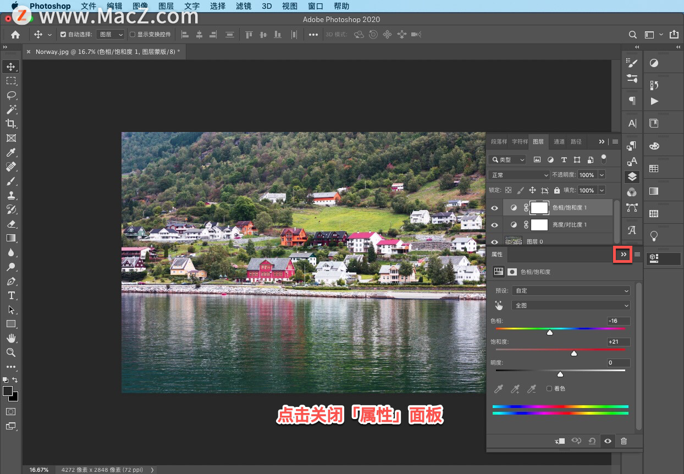Select the History Brush tool

pyautogui.click(x=11, y=210)
